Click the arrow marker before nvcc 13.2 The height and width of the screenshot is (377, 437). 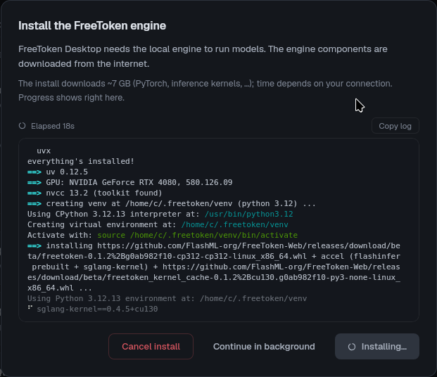pos(34,193)
